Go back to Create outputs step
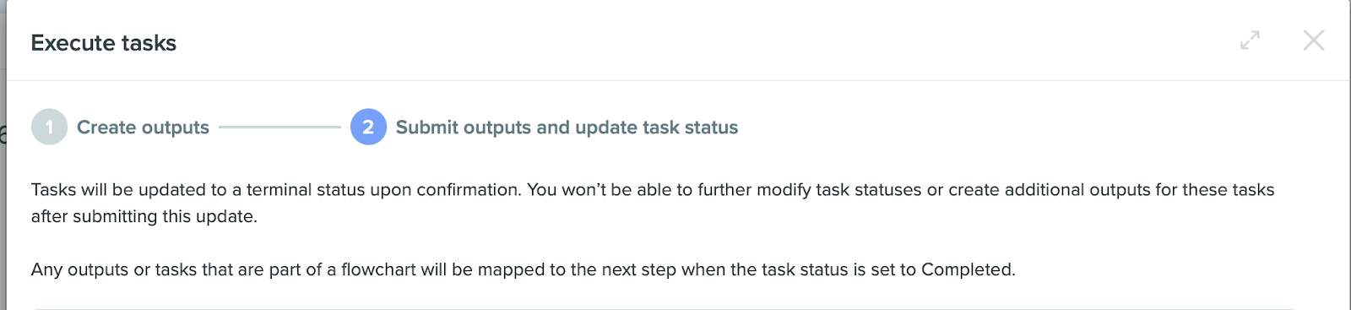This screenshot has height=310, width=1351. pos(143,128)
